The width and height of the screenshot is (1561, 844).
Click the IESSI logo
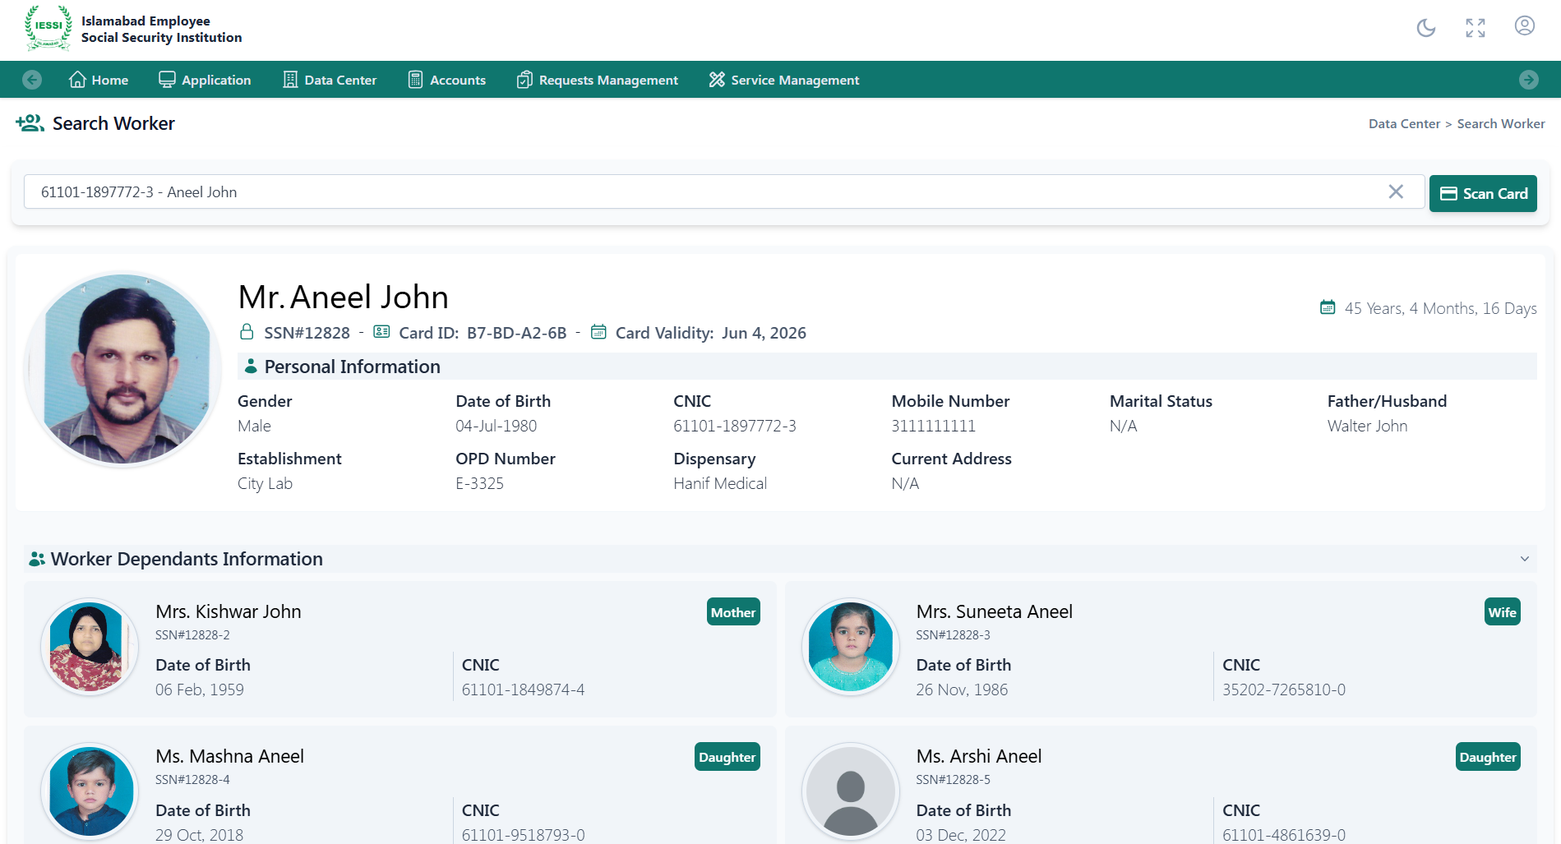48,28
